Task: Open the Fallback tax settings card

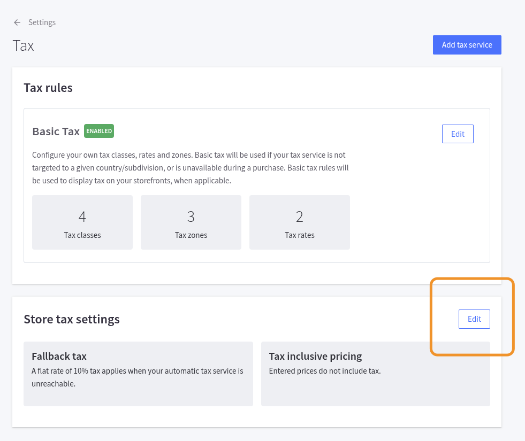Action: coord(138,373)
